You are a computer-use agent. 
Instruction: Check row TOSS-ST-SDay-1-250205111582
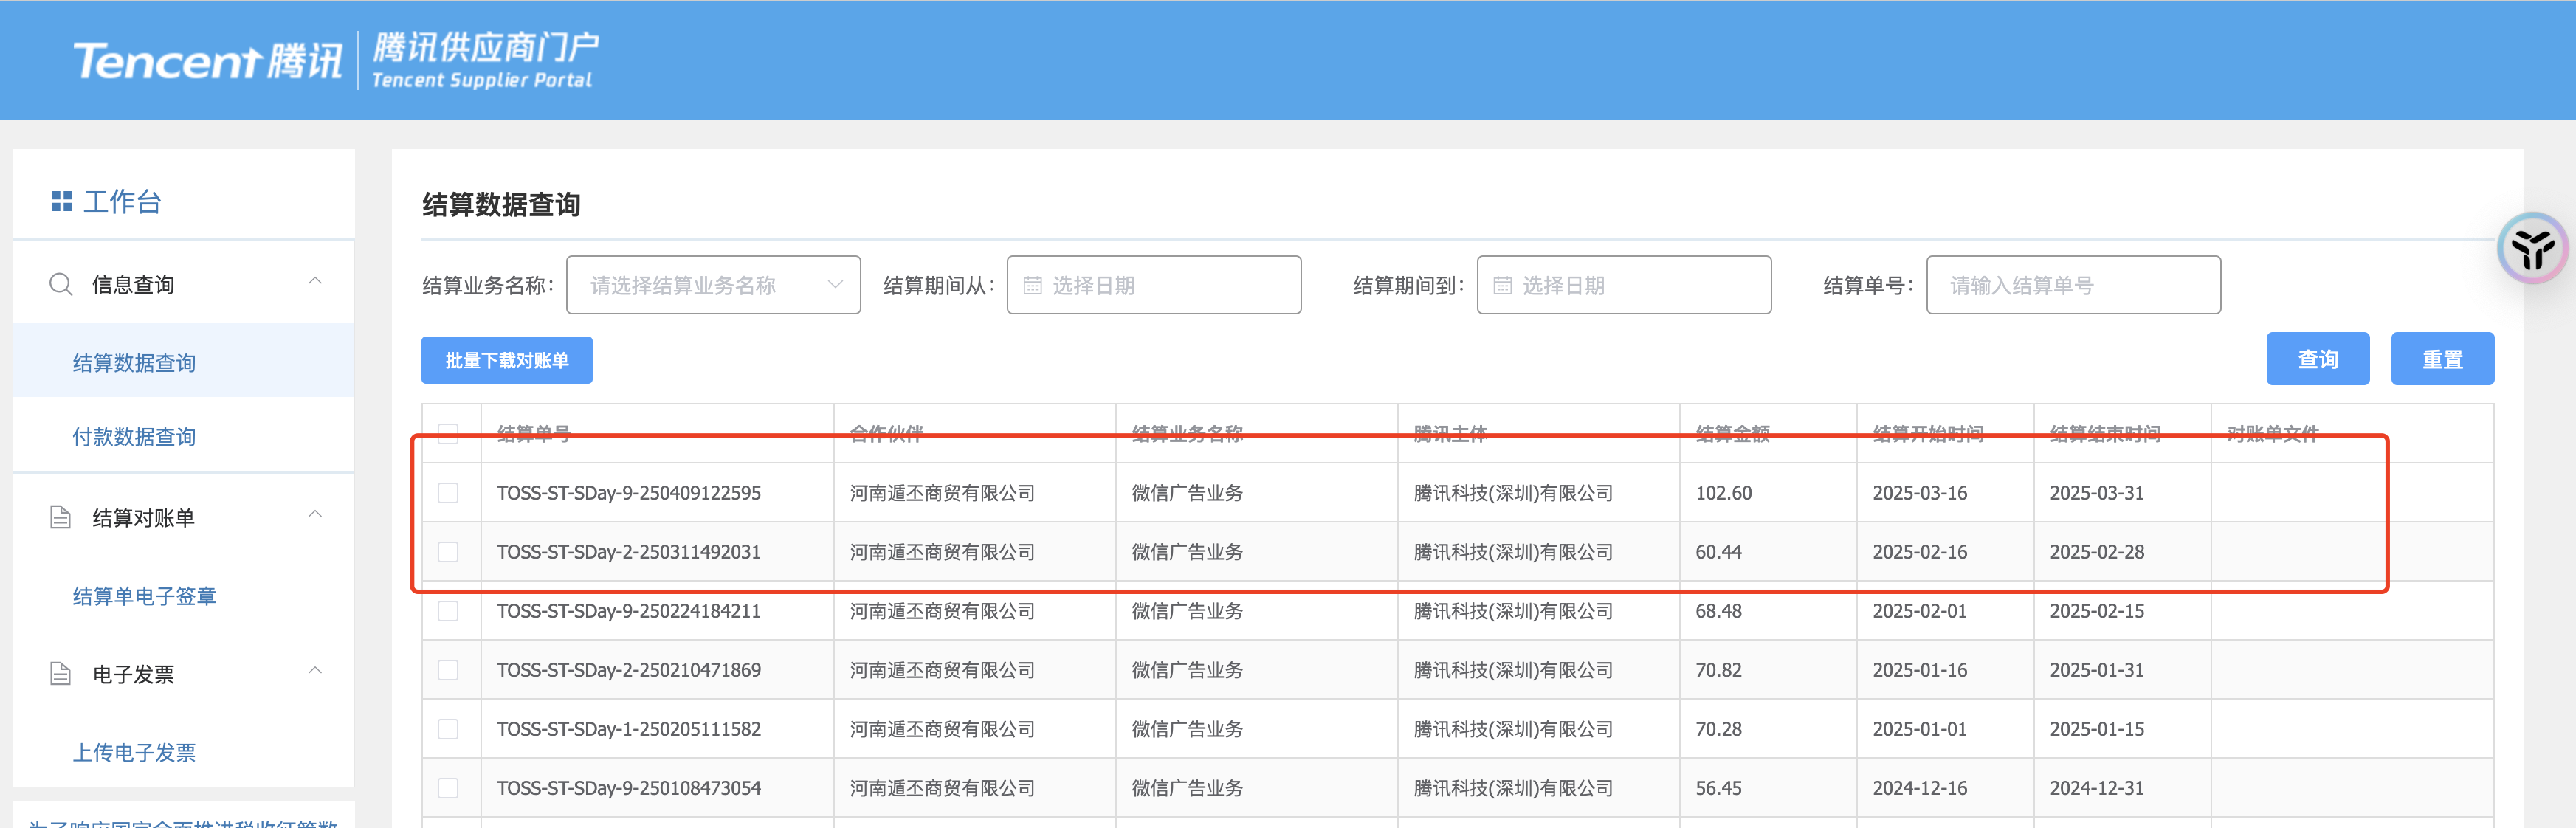pos(448,729)
